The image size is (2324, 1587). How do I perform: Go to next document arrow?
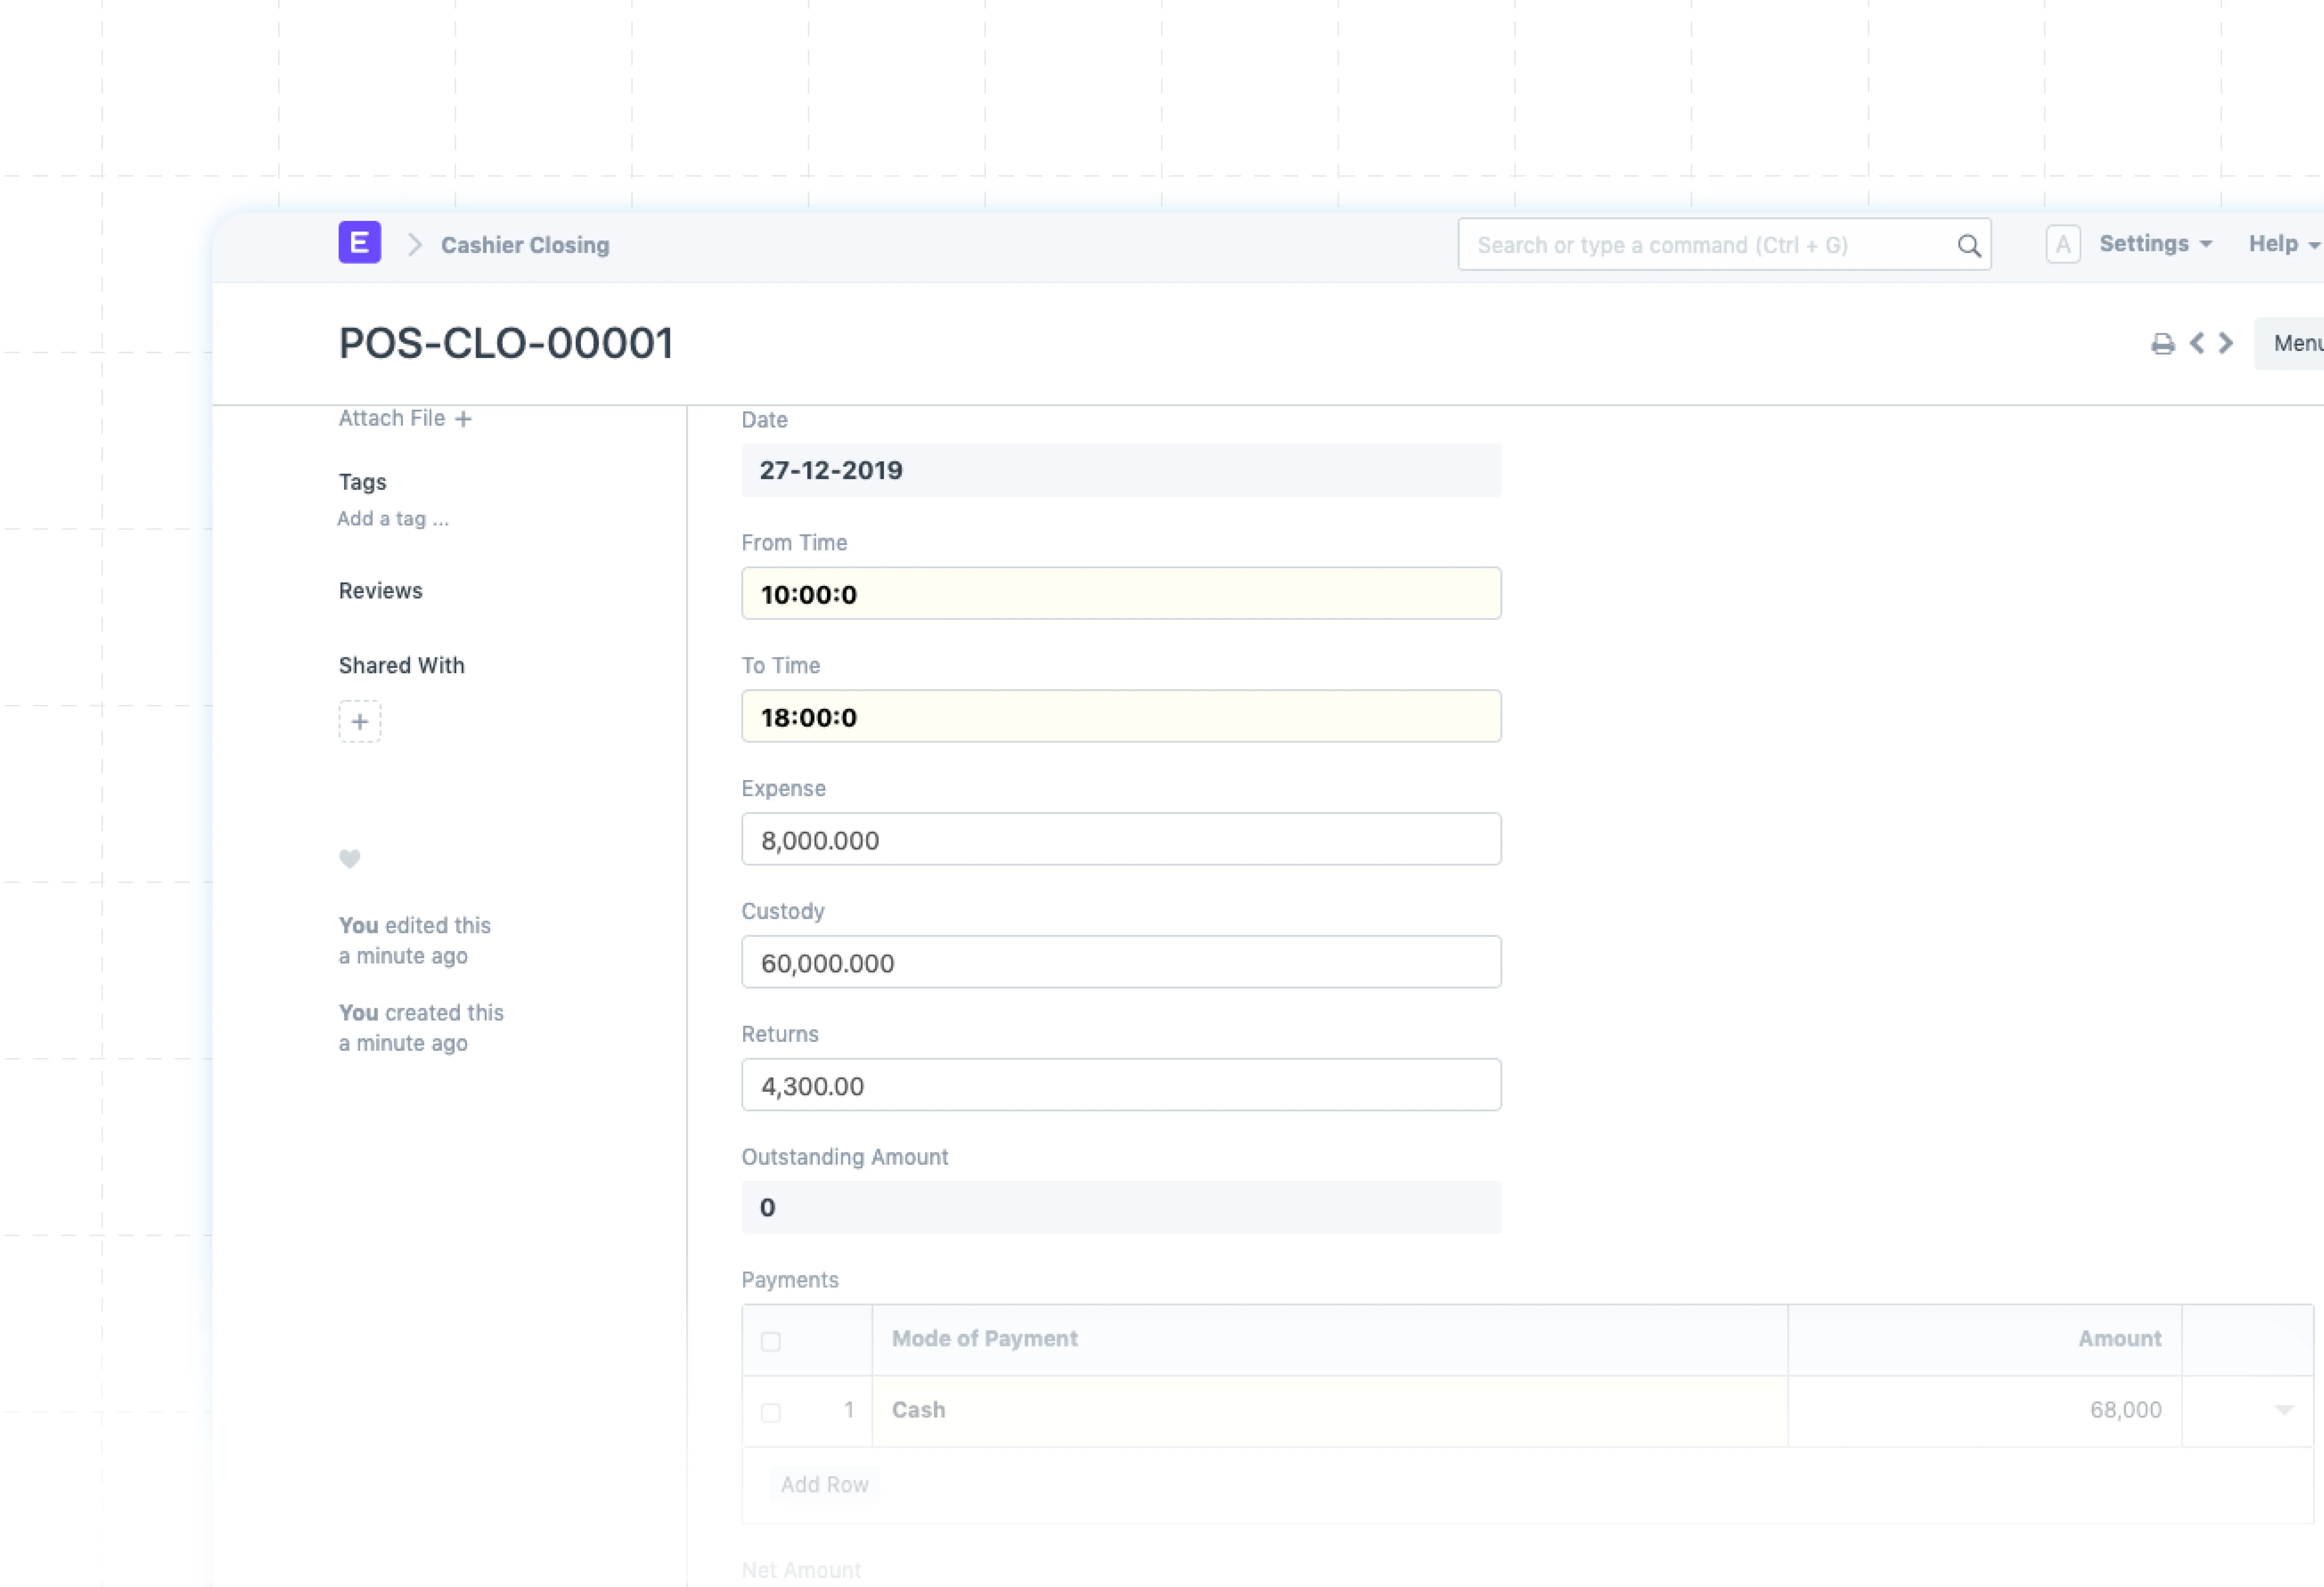(2226, 343)
